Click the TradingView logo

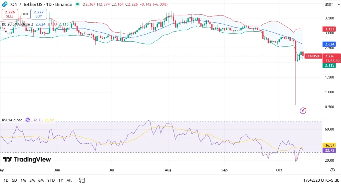pos(27,160)
